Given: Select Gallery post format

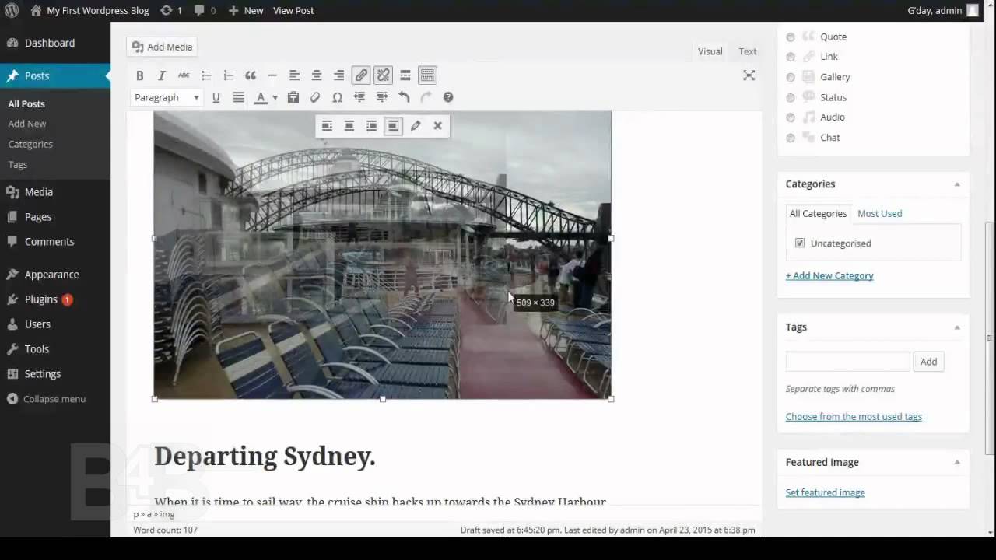Looking at the screenshot, I should tap(791, 77).
